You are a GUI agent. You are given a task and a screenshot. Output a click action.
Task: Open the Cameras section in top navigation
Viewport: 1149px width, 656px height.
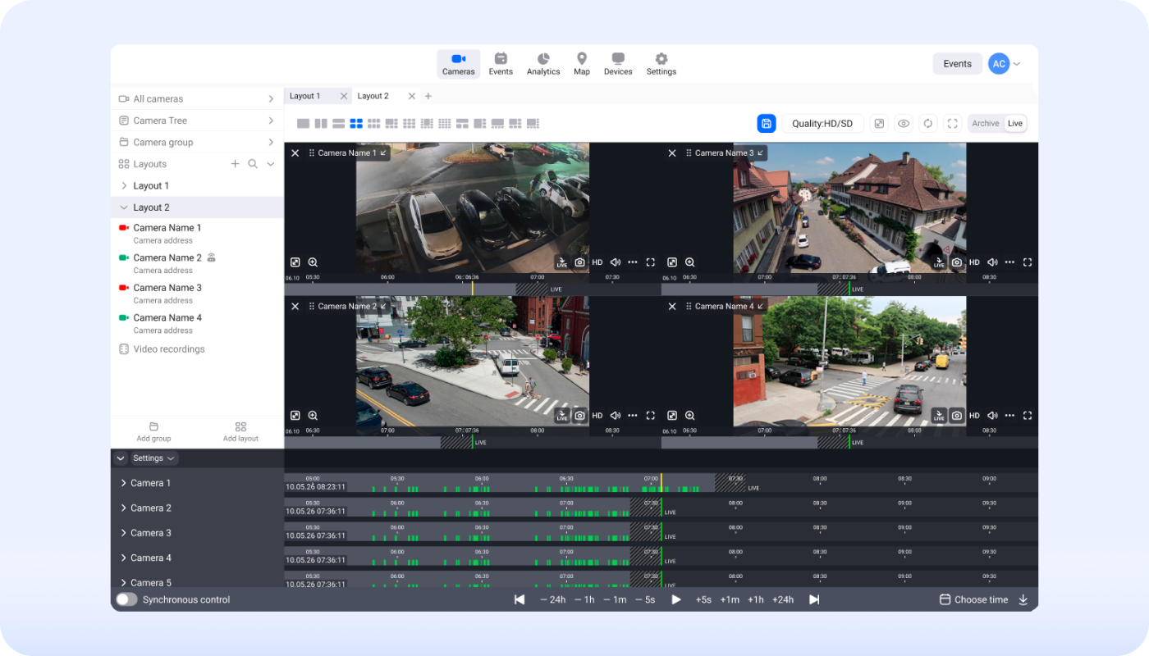click(x=458, y=64)
